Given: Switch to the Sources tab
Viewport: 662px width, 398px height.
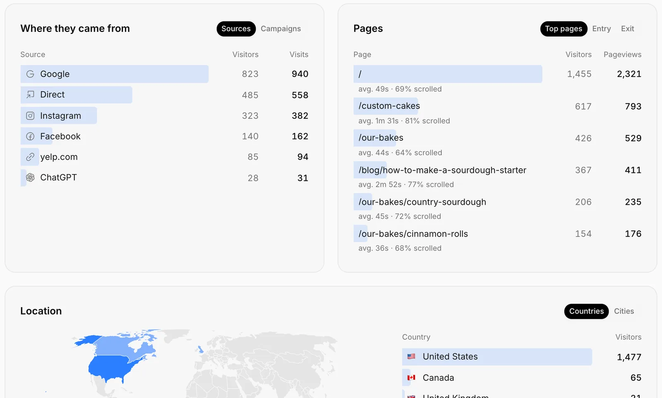Looking at the screenshot, I should (236, 28).
